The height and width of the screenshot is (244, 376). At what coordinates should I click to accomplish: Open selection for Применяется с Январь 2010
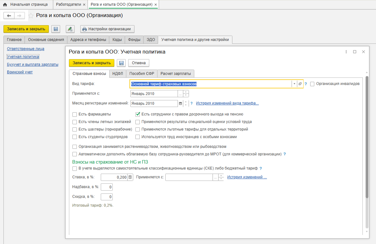point(180,94)
